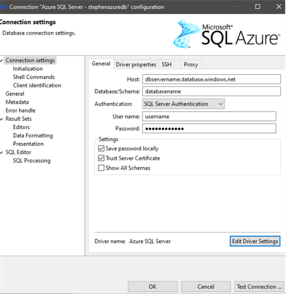Click the 'Database connection settings.' description
This screenshot has height=294, width=286.
click(x=39, y=33)
